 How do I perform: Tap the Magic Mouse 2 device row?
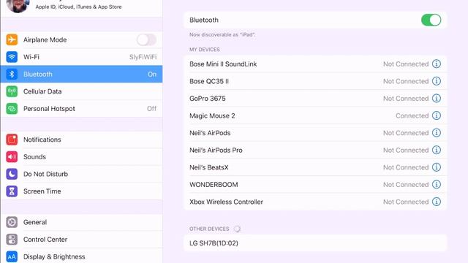pos(315,115)
